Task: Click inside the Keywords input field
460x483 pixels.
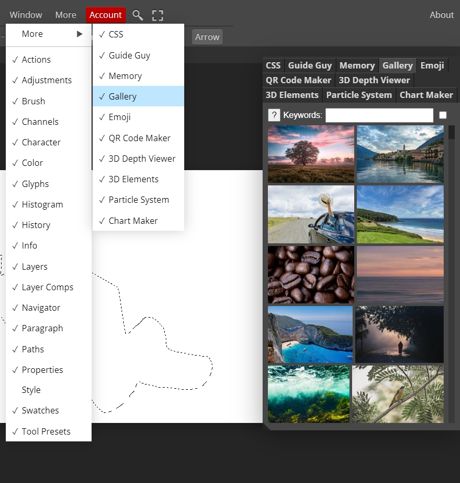Action: coord(379,115)
